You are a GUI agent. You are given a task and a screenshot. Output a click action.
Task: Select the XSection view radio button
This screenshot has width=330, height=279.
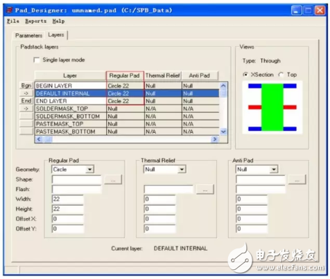[x=245, y=75]
